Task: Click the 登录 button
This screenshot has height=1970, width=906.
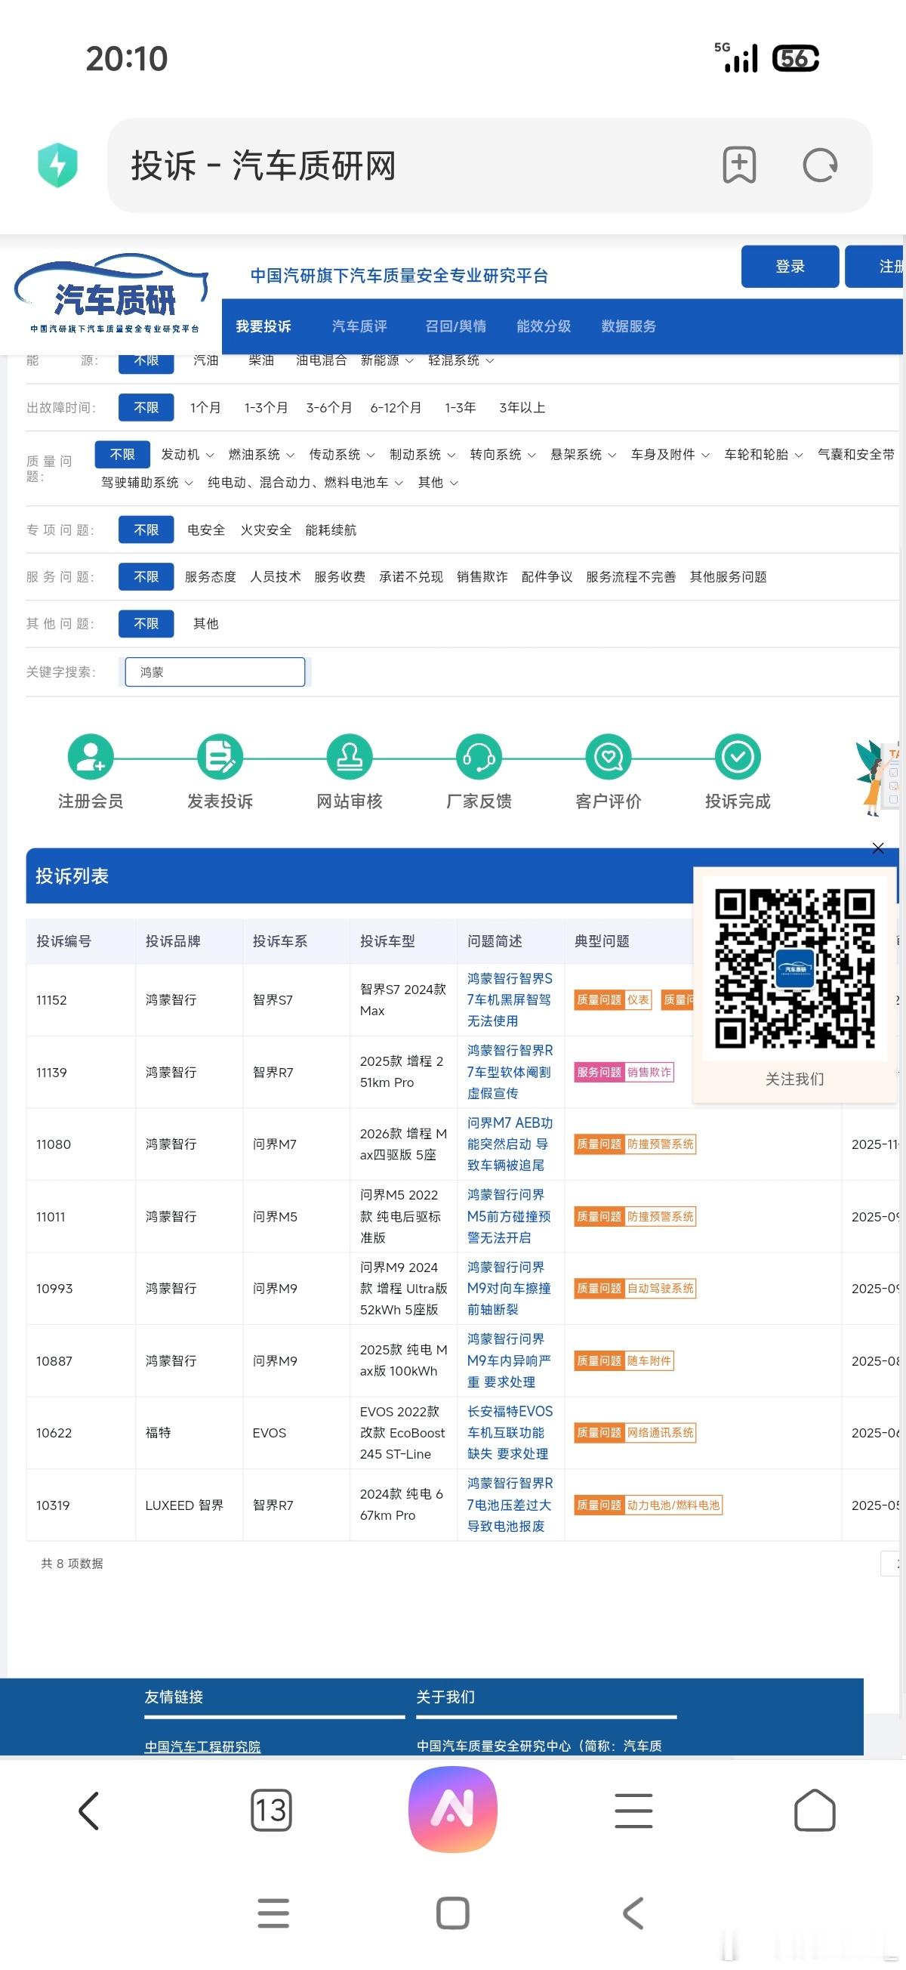Action: (x=790, y=266)
